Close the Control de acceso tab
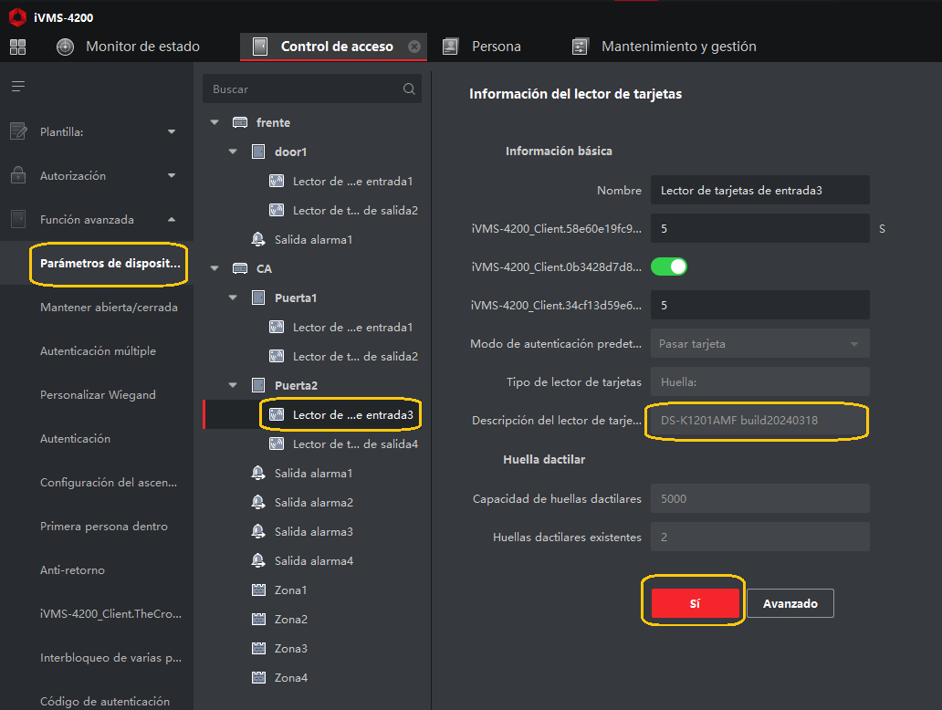Screen dimensions: 942x710 [x=414, y=47]
